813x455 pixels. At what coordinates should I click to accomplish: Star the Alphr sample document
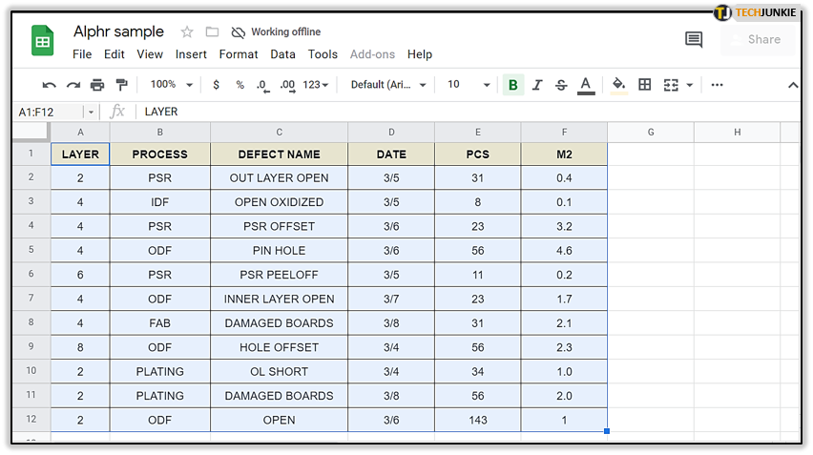pyautogui.click(x=187, y=32)
